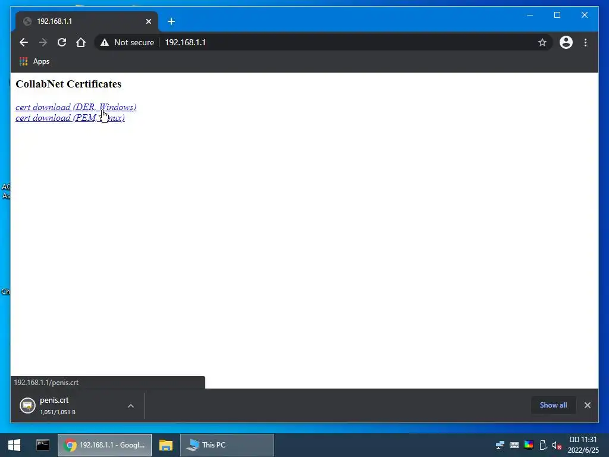Open the Chrome home page button

[x=81, y=42]
